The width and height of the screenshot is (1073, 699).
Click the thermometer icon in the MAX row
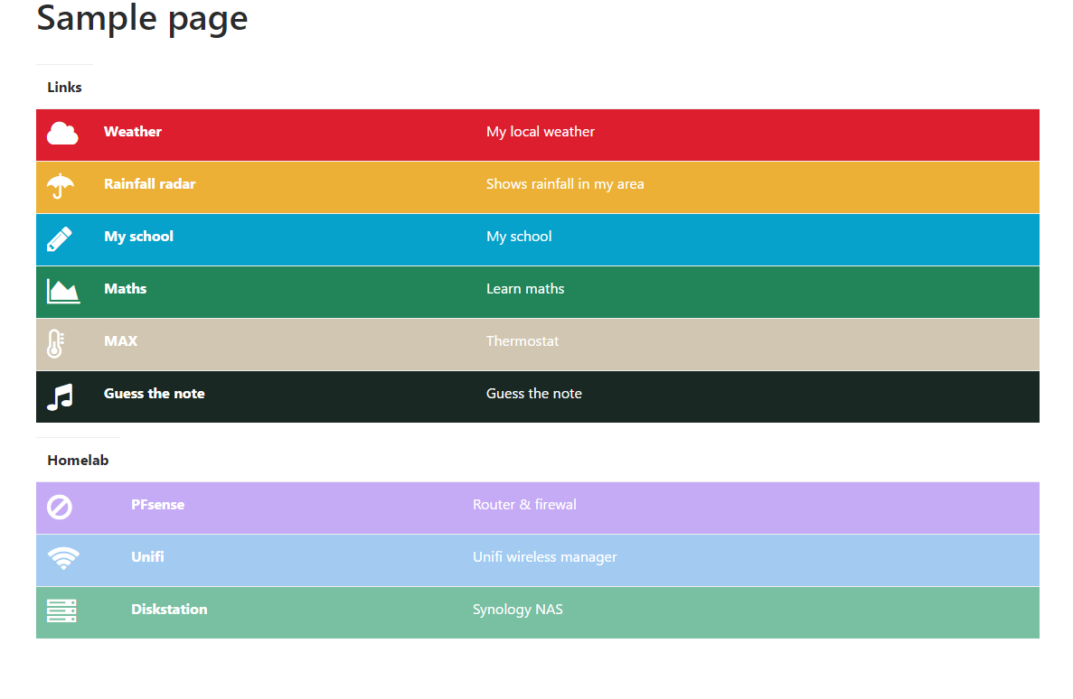[x=55, y=343]
